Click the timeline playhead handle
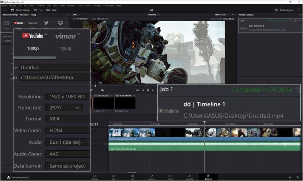 click(x=204, y=123)
